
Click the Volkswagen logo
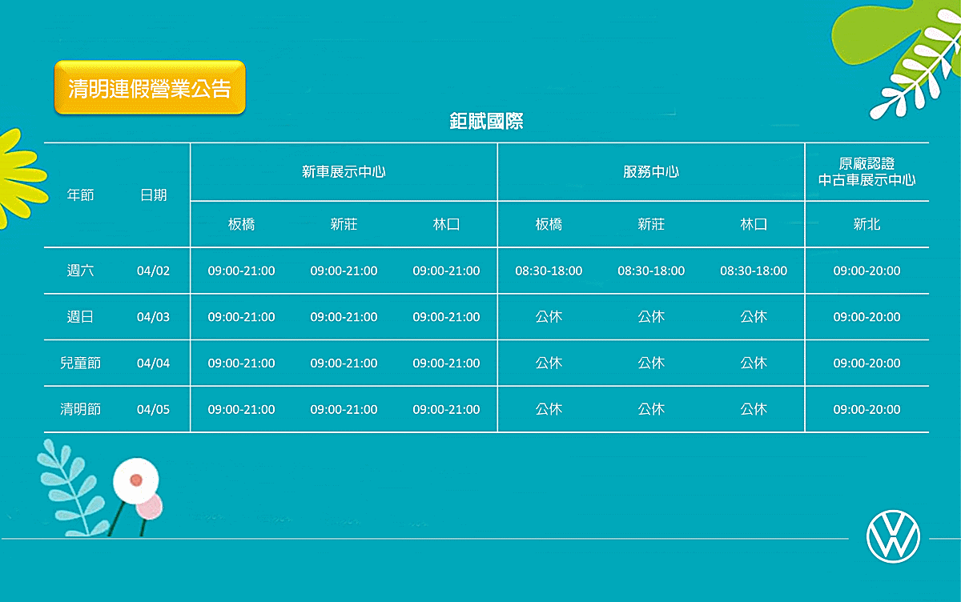tap(893, 536)
